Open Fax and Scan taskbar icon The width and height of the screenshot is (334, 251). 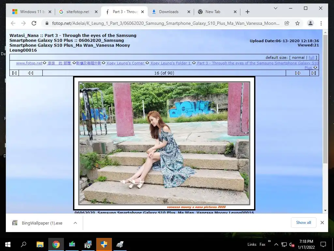coord(120,244)
